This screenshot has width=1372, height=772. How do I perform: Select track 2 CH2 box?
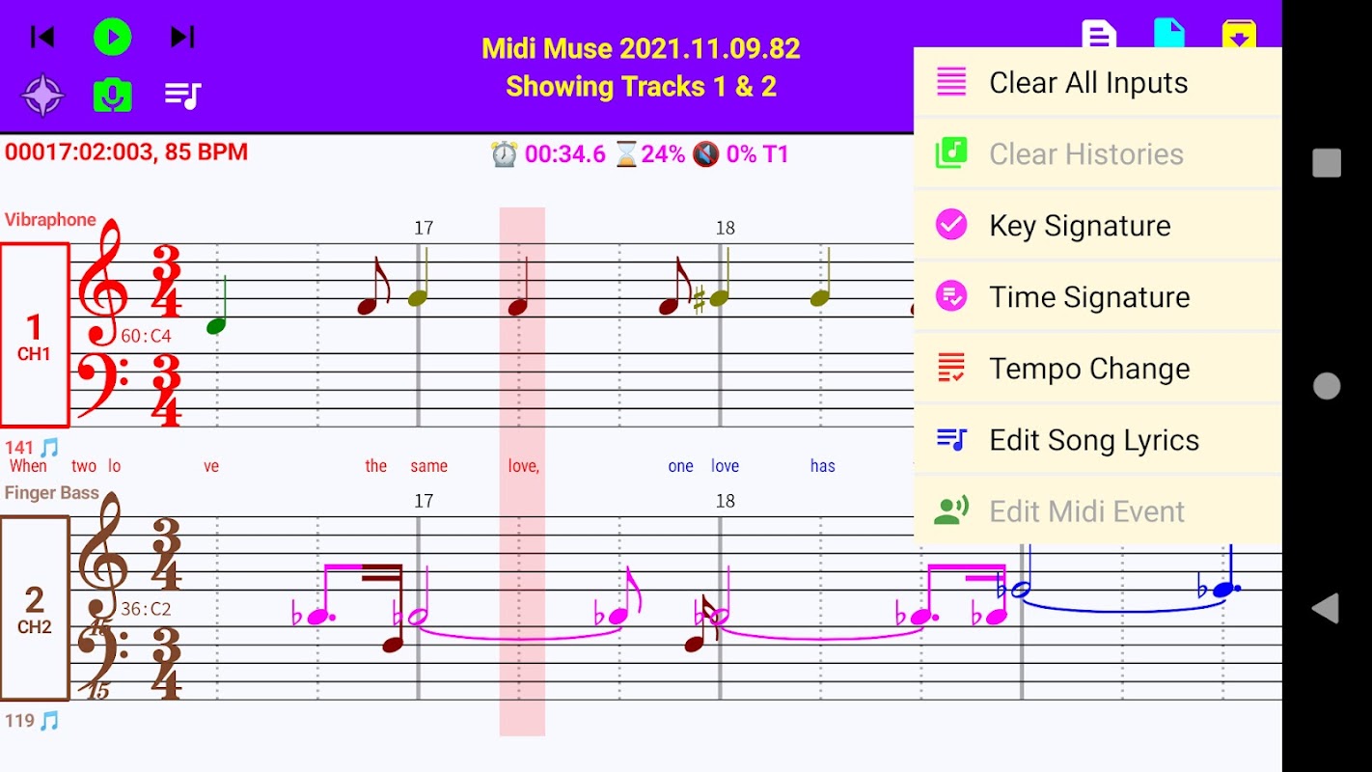(x=35, y=608)
